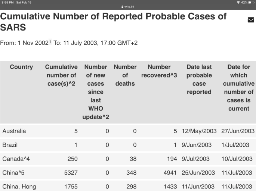This screenshot has height=191, width=256.
Task: Select the Canada row label
Action: 15,159
